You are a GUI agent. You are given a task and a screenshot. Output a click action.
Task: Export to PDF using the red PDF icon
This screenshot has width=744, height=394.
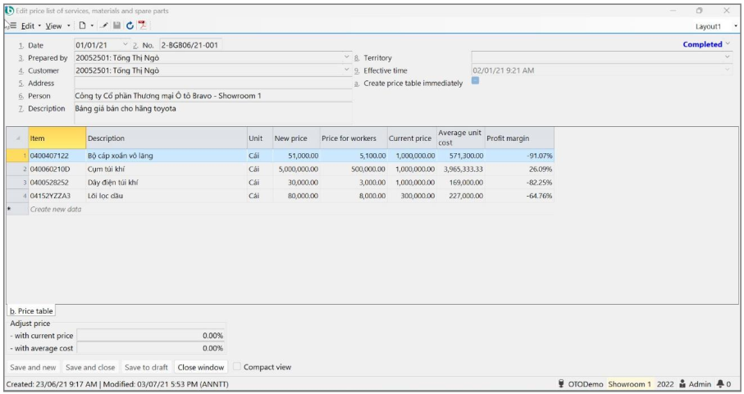[142, 26]
